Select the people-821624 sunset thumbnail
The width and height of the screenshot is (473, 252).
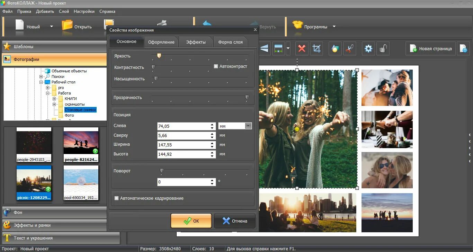pyautogui.click(x=81, y=145)
